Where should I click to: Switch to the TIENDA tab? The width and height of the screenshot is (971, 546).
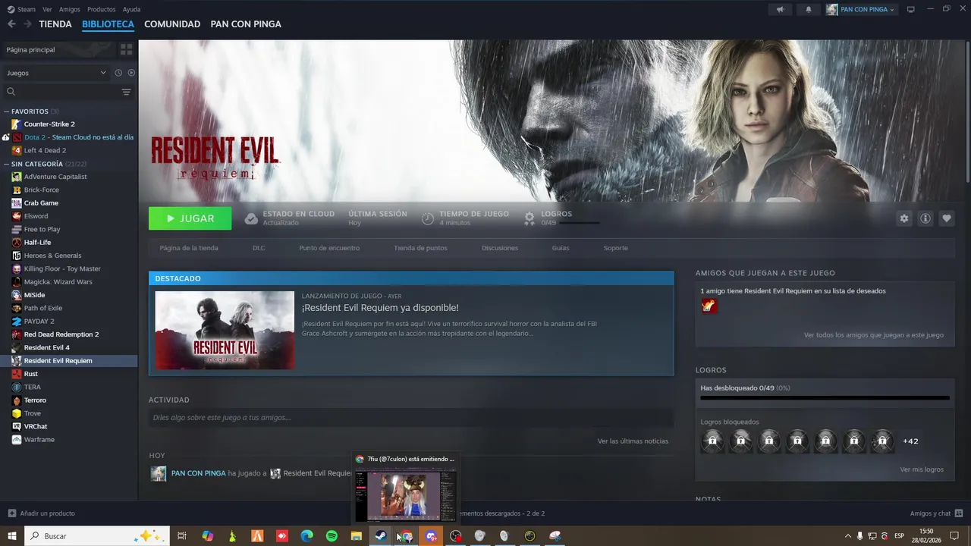(55, 24)
